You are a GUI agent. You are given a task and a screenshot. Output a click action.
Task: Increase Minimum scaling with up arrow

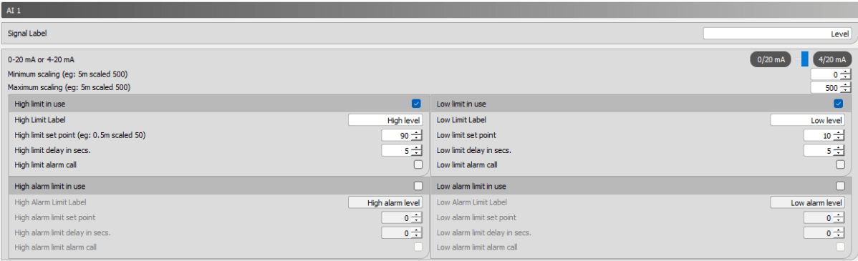pos(845,72)
